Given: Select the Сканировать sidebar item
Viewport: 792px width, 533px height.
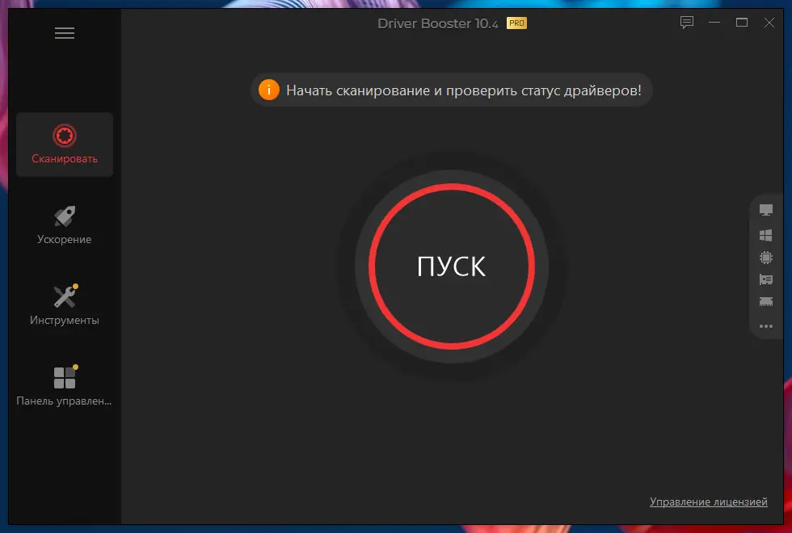Looking at the screenshot, I should (65, 145).
